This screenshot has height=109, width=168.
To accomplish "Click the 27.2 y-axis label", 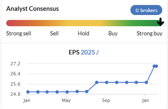I will pos(15,64).
